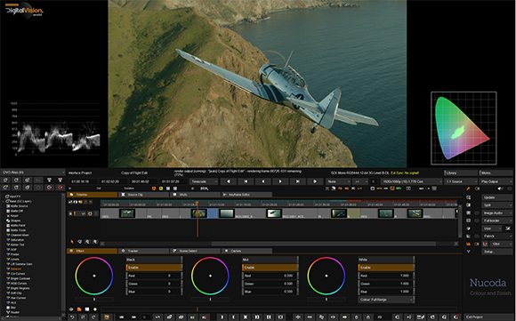Click the slider under the White wheel
This screenshot has height=321, width=516.
(x=327, y=300)
